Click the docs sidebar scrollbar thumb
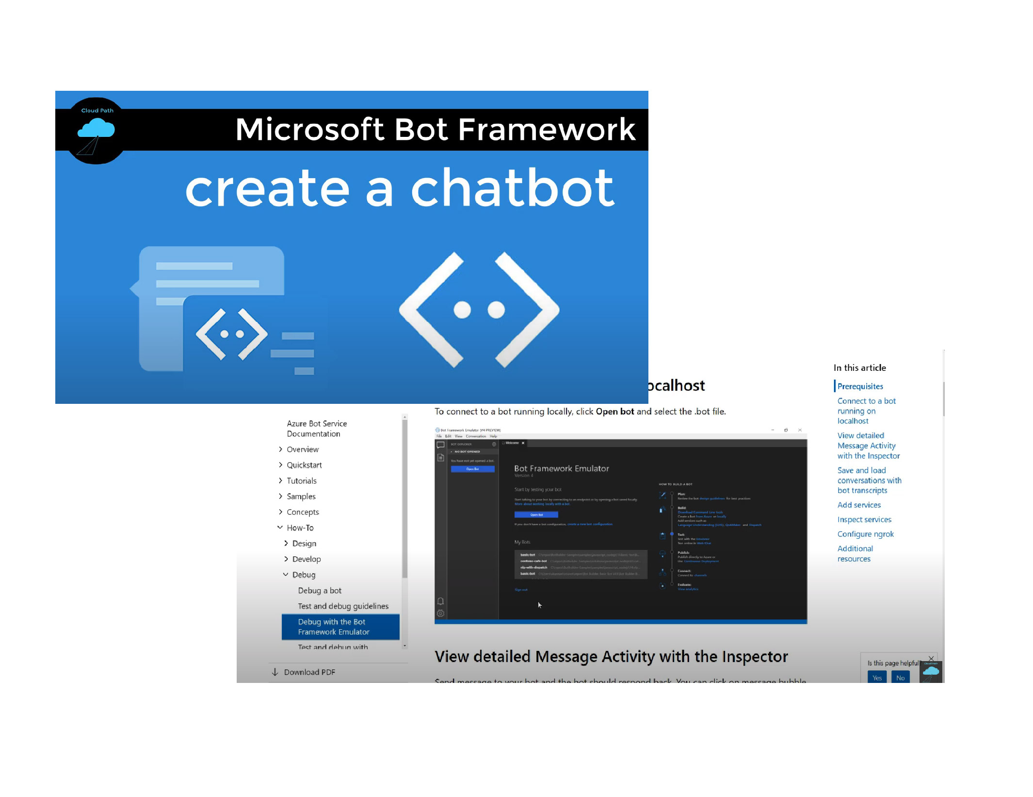Viewport: 1033px width, 797px height. (x=404, y=499)
